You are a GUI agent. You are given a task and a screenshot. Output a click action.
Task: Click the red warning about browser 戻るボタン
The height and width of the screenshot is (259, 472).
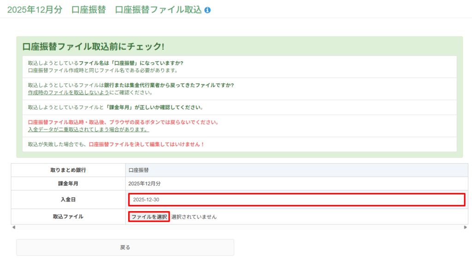click(x=123, y=122)
